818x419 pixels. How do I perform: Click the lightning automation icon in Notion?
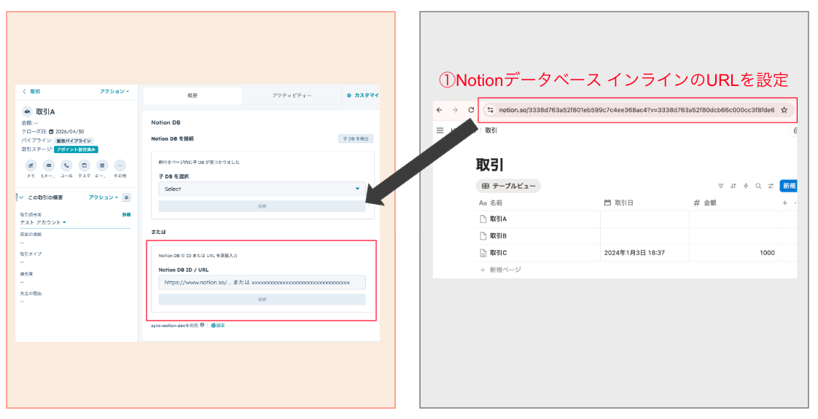click(x=746, y=186)
